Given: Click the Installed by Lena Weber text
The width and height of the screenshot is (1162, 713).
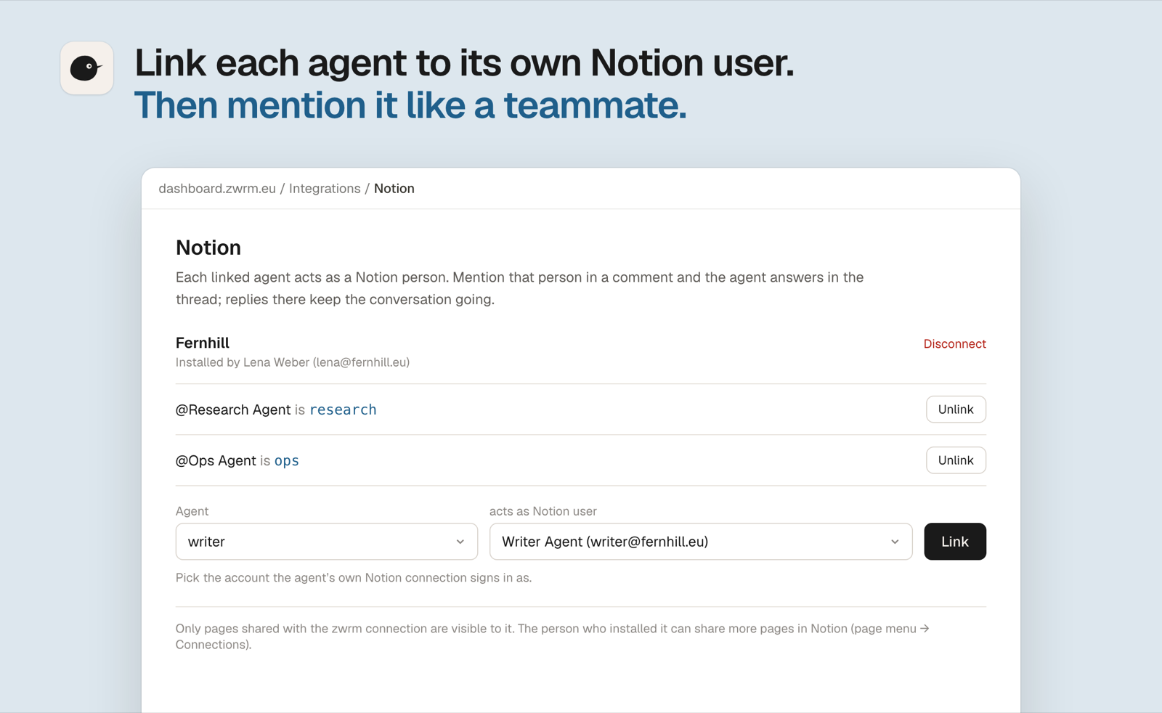Looking at the screenshot, I should [293, 362].
